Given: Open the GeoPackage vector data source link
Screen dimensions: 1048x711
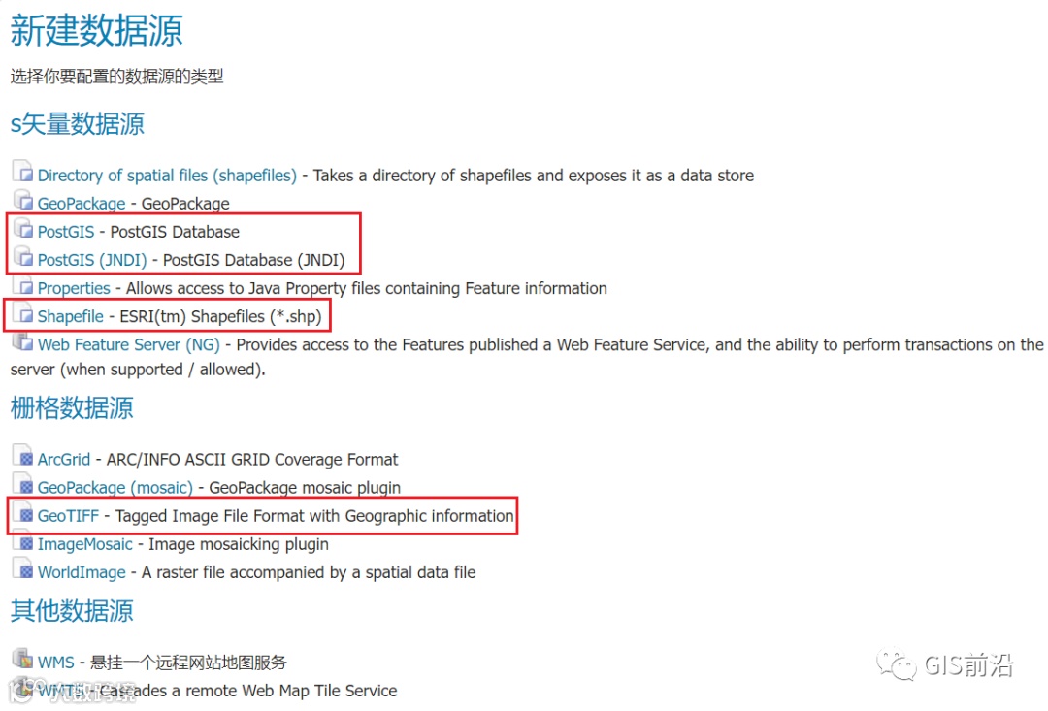Looking at the screenshot, I should tap(82, 203).
